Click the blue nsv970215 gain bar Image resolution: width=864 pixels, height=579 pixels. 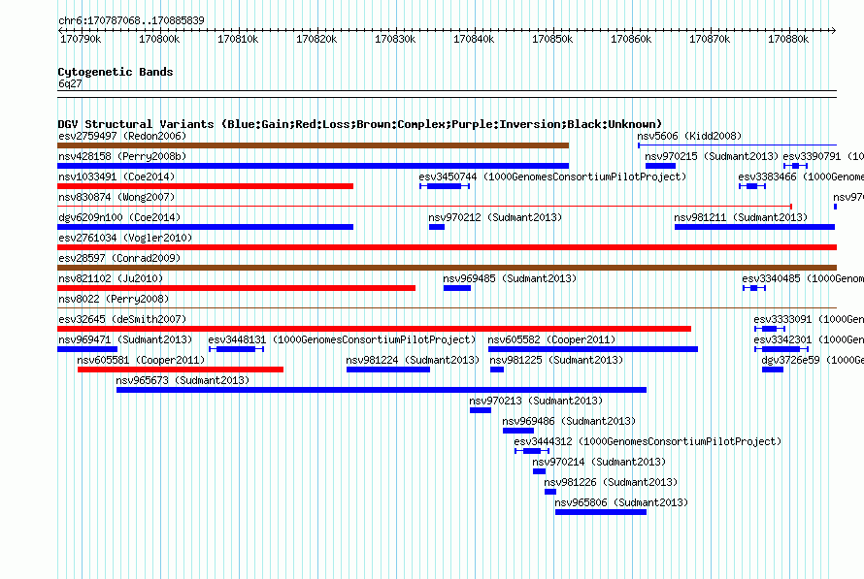coord(661,166)
